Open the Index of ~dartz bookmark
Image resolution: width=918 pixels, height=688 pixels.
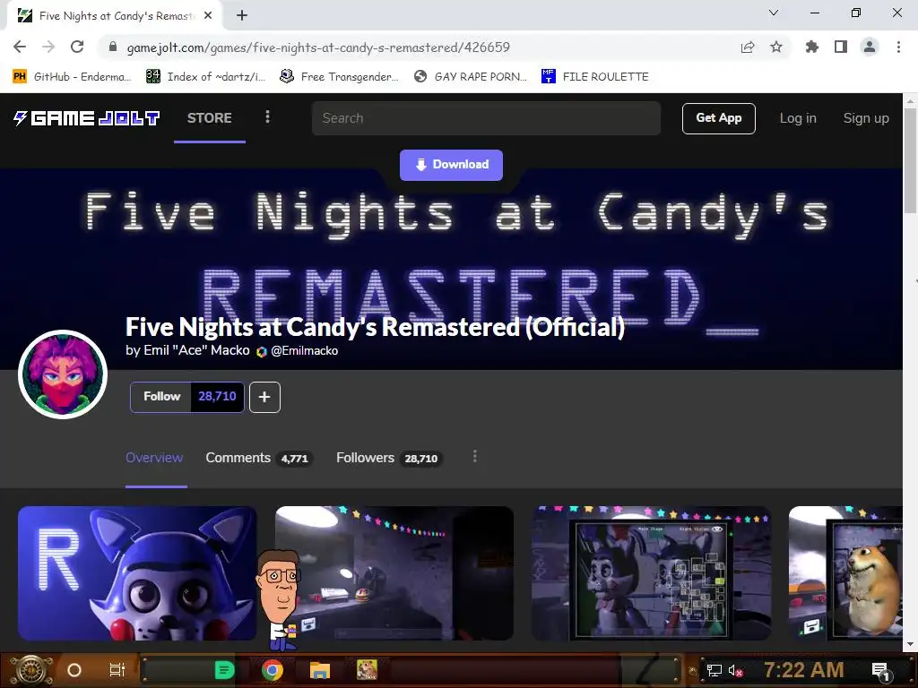(x=205, y=77)
